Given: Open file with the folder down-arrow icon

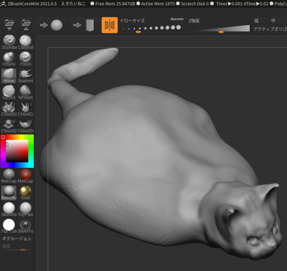Looking at the screenshot, I should [9, 25].
